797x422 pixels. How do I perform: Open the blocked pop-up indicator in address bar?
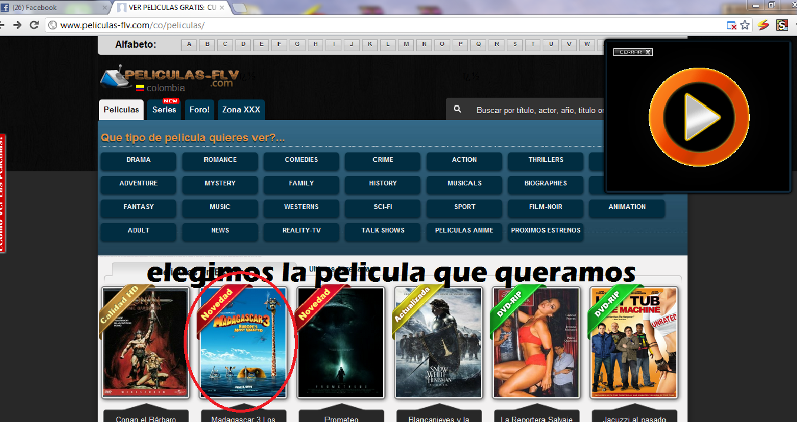[731, 25]
